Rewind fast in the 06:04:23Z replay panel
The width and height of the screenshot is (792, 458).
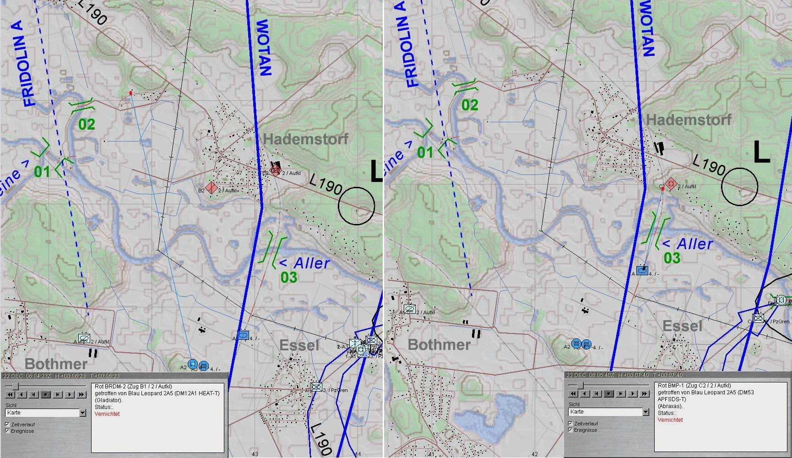click(10, 394)
